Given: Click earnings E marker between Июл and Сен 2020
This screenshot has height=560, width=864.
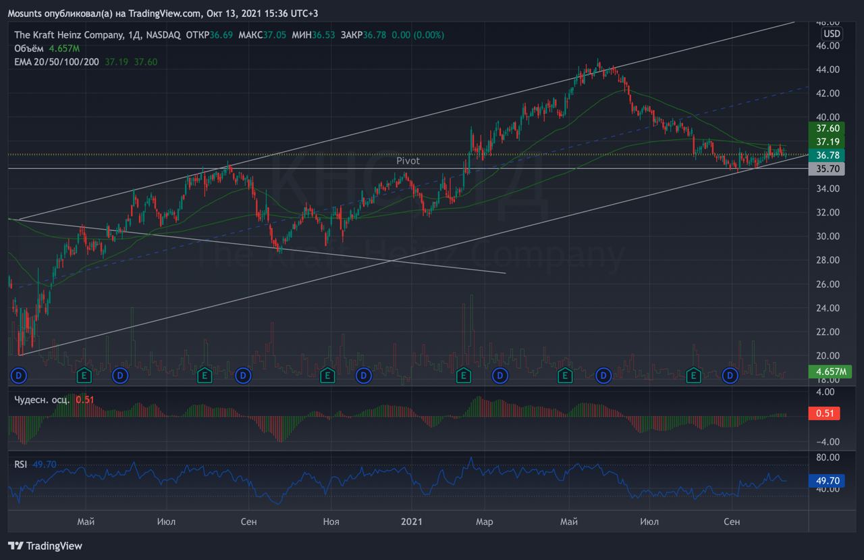Looking at the screenshot, I should (x=205, y=375).
